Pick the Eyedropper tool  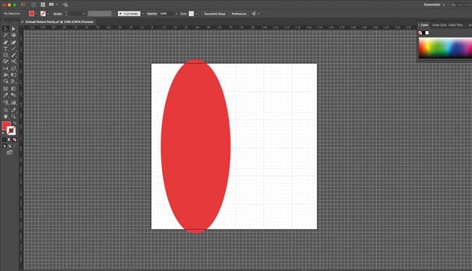[x=5, y=95]
